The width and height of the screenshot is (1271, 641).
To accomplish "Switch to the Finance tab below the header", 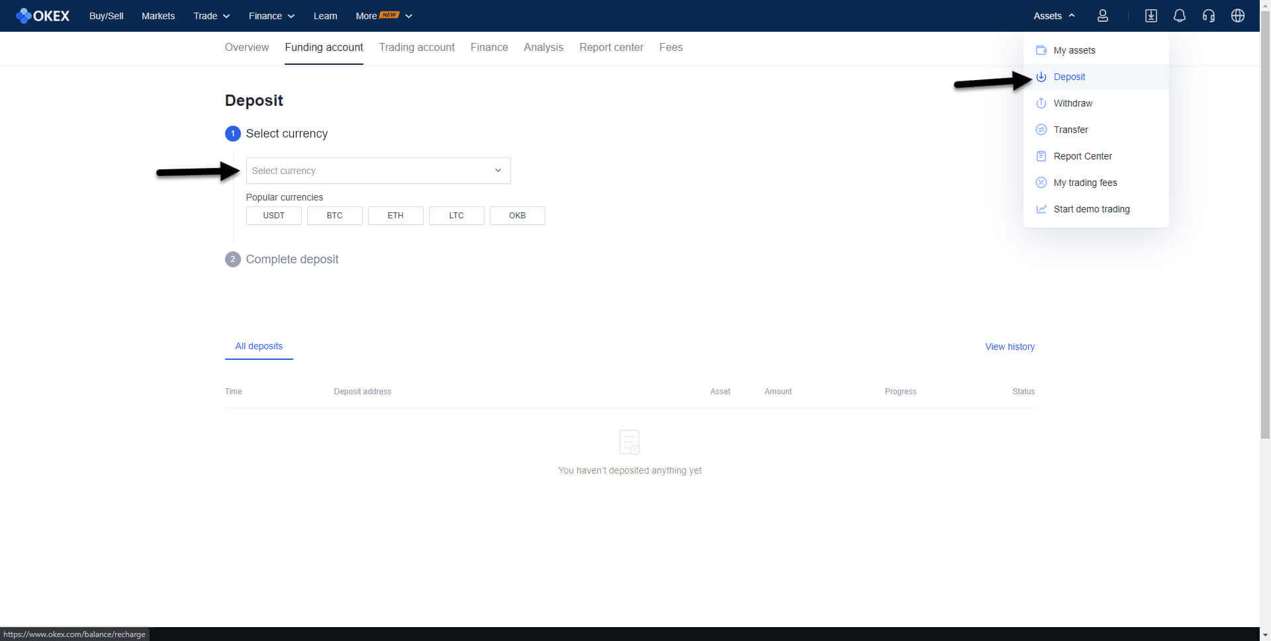I will point(489,48).
